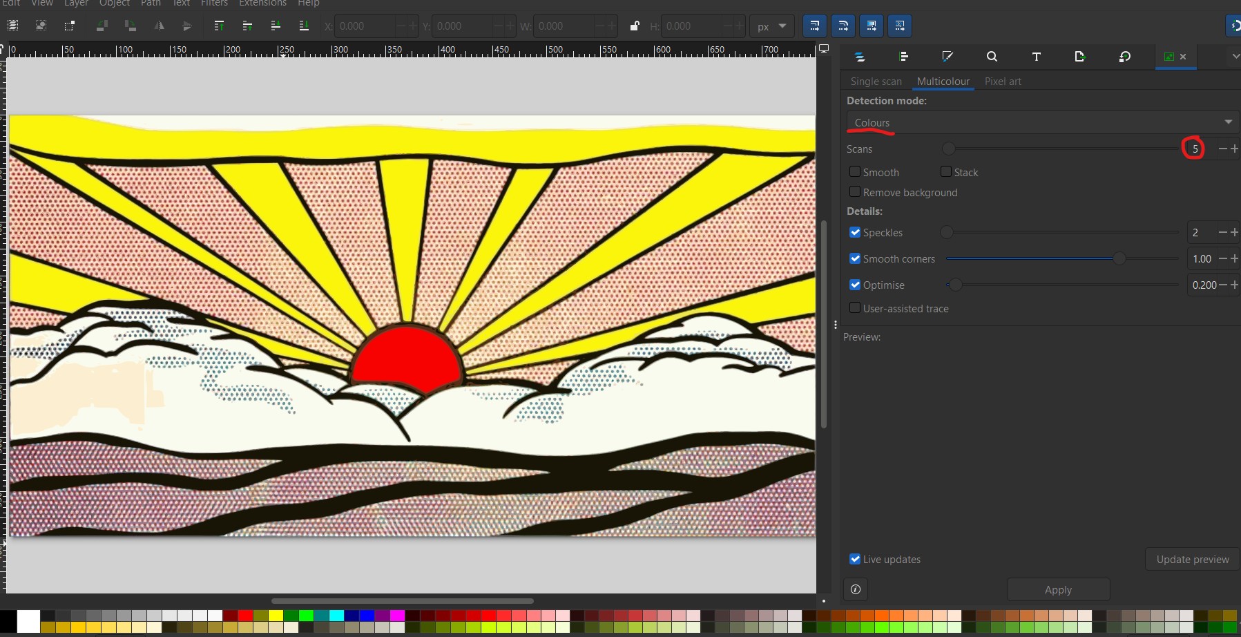
Task: Switch to the Multicolour tab
Action: click(943, 82)
